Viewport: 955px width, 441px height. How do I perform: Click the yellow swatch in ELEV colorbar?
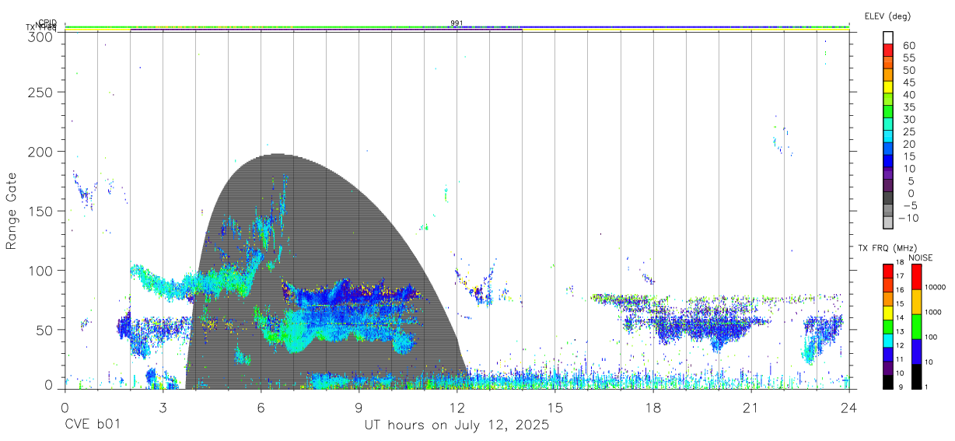pos(887,86)
